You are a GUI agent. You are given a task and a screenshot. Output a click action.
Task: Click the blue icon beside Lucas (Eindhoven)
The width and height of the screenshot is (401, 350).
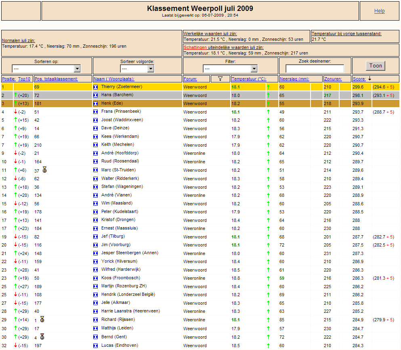click(96, 346)
